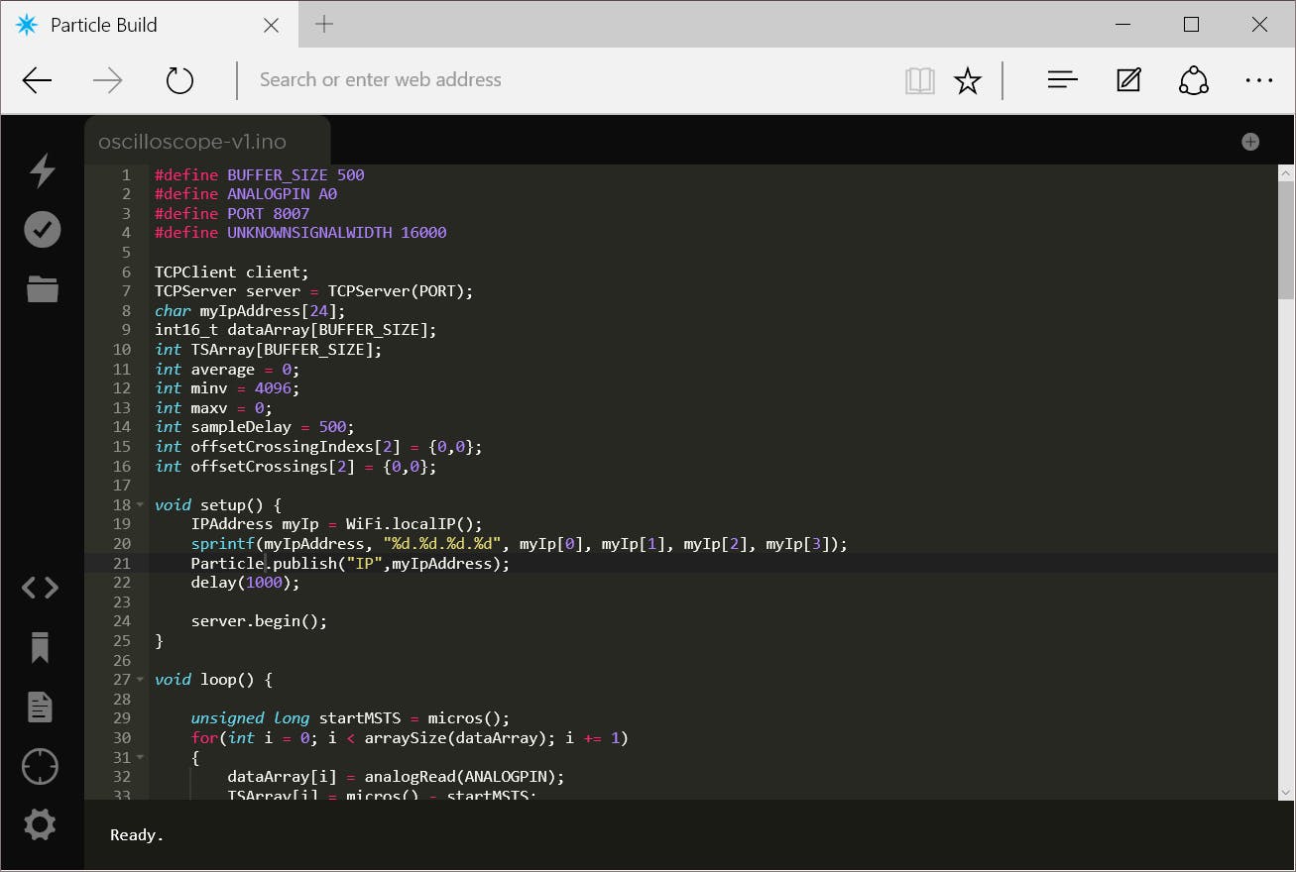This screenshot has height=872, width=1296.
Task: Select the oscilloscope-v1.ino file tab
Action: pyautogui.click(x=206, y=142)
